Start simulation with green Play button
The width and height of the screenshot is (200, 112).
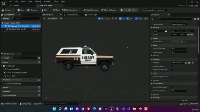[x=122, y=10]
